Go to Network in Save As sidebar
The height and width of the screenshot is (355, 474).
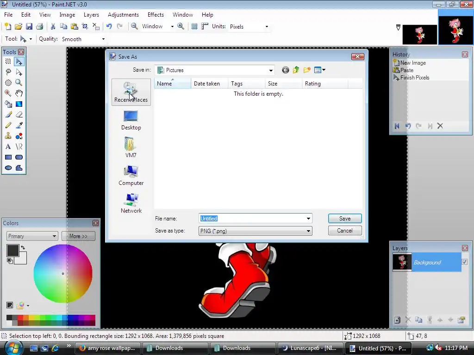131,203
